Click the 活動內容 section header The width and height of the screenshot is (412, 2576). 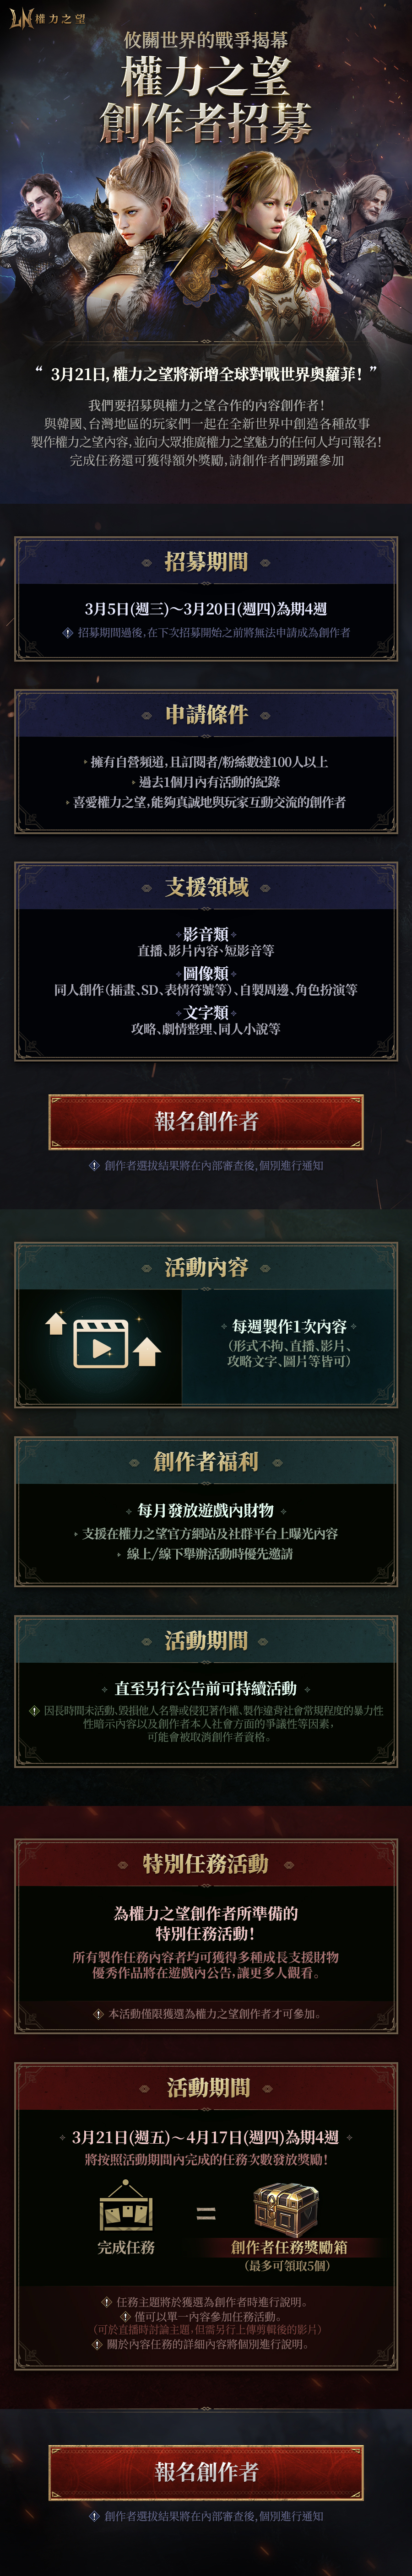pos(206,1267)
